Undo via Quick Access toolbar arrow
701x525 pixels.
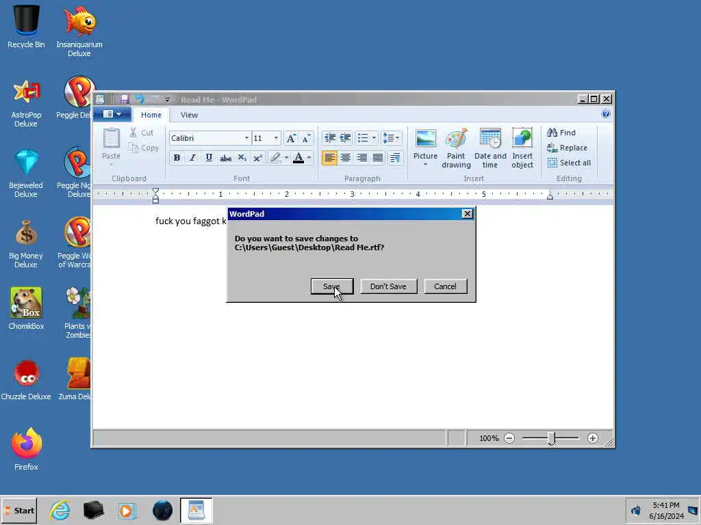(140, 99)
